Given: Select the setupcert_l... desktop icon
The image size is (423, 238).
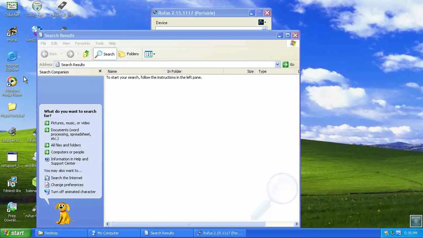Looking at the screenshot, I should pyautogui.click(x=12, y=160).
